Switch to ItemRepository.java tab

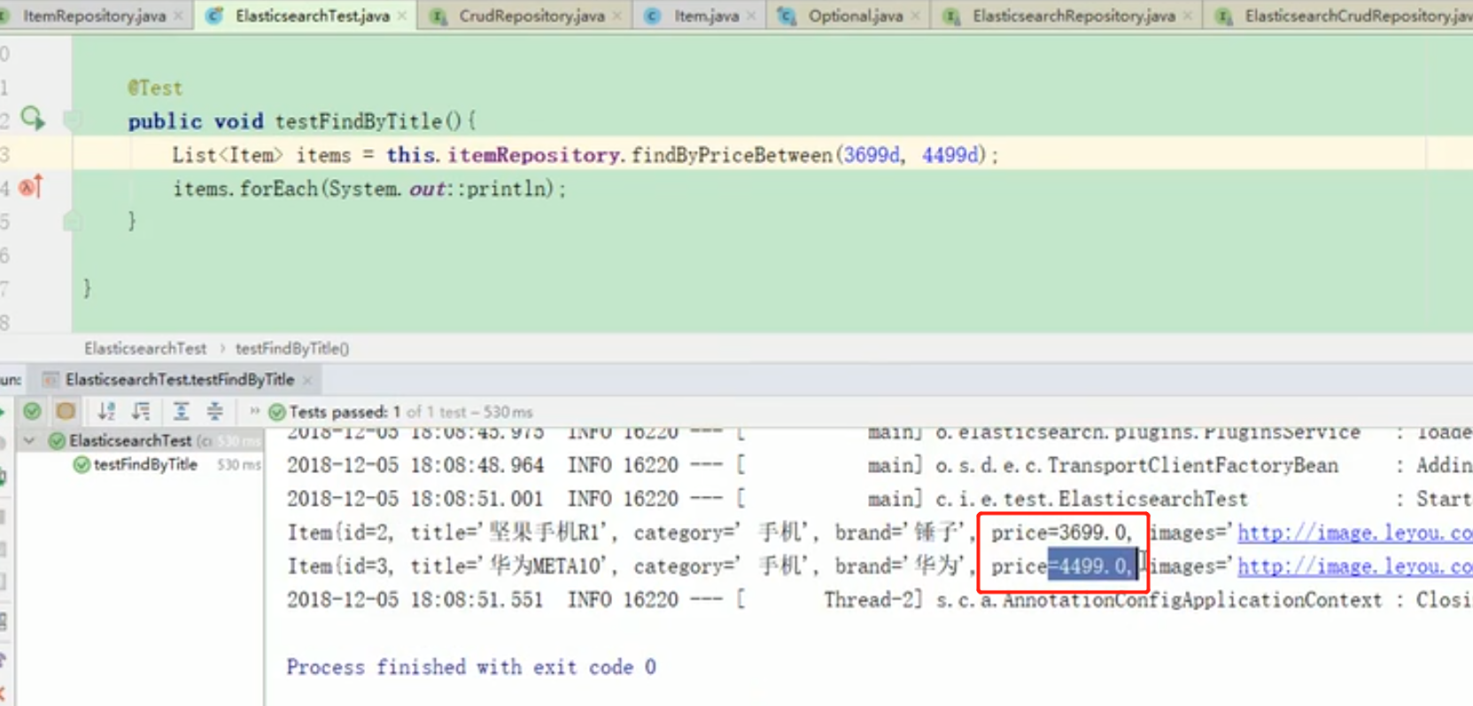[x=94, y=16]
